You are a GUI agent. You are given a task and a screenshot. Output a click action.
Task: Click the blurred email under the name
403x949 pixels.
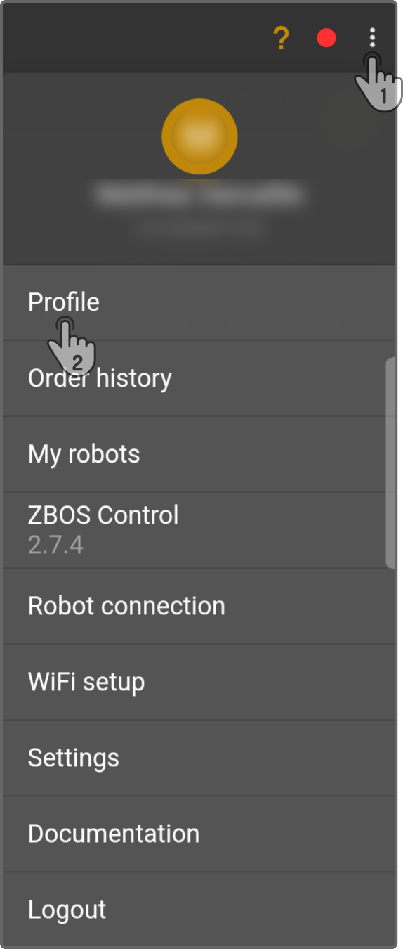pos(199,228)
